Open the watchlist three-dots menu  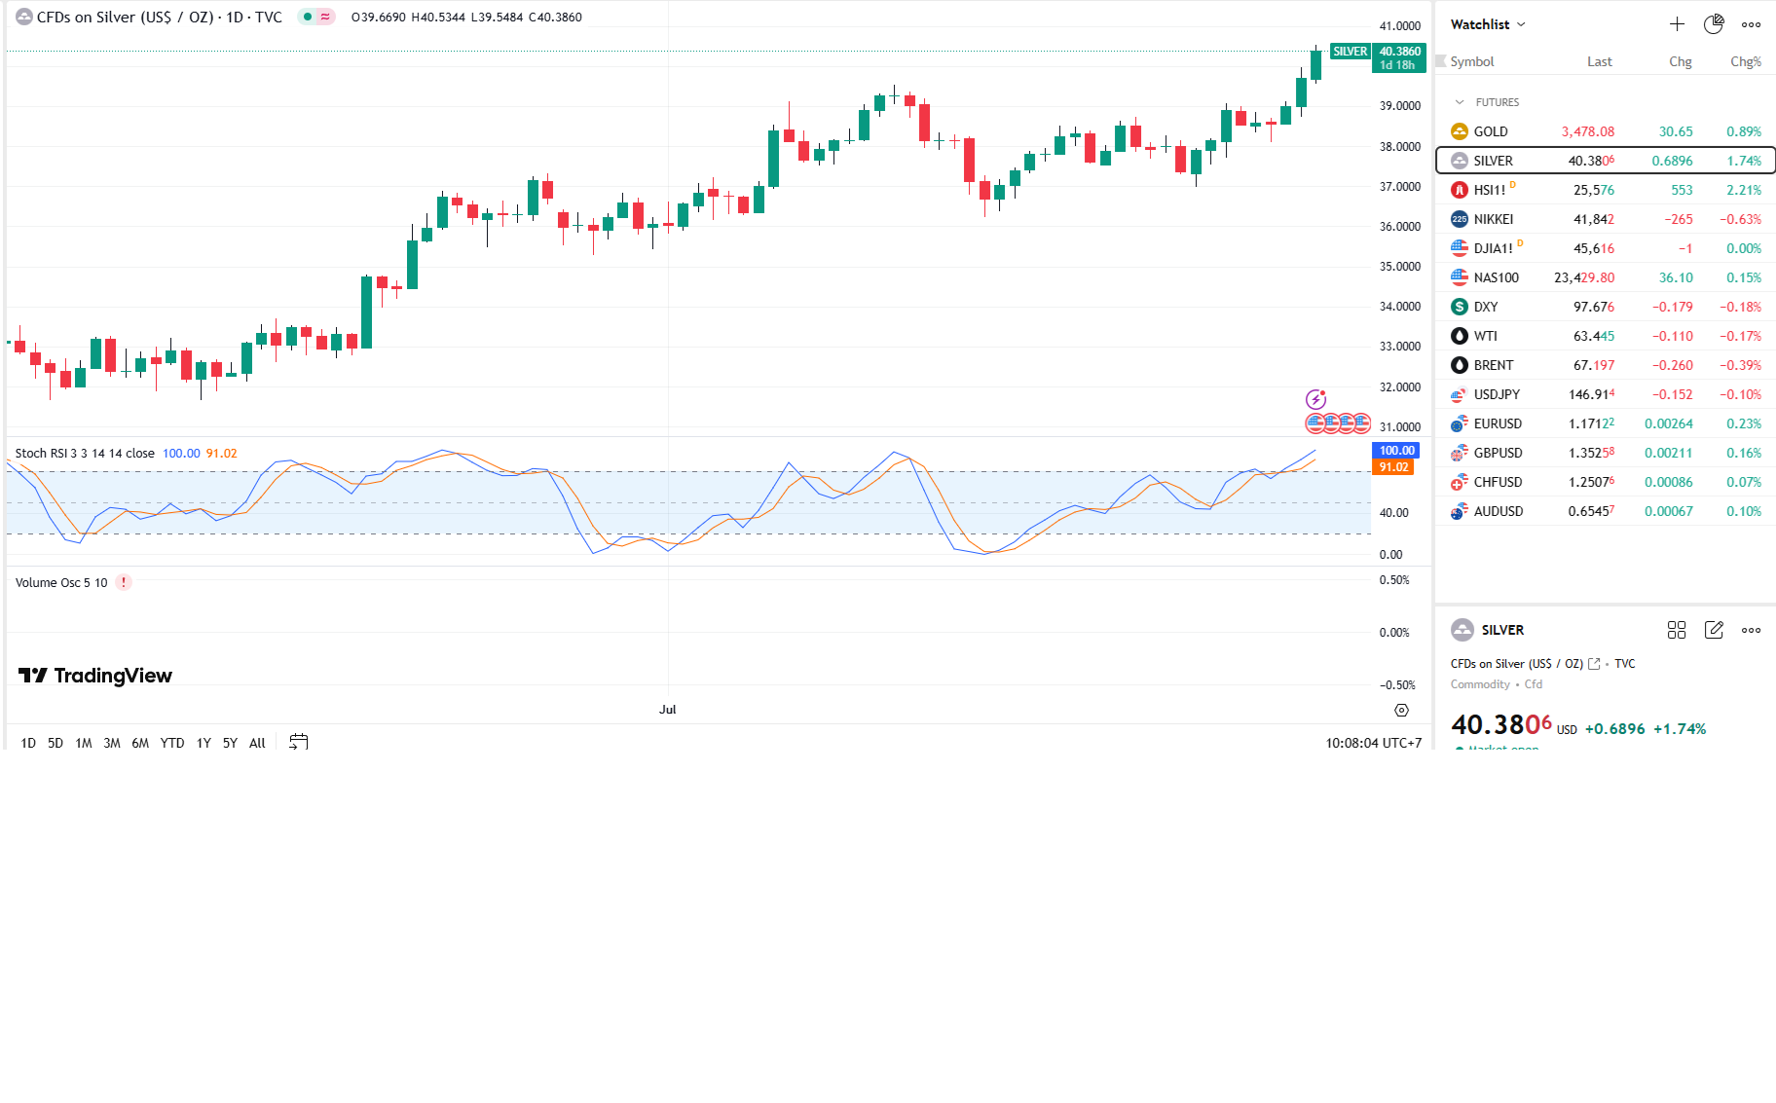coord(1751,24)
